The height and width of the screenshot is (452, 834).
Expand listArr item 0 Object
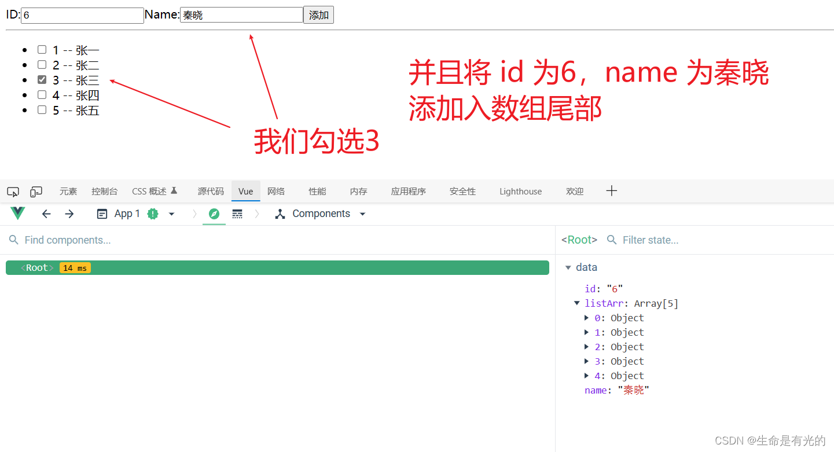tap(587, 318)
